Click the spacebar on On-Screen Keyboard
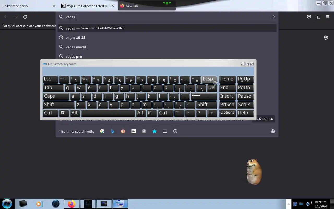The width and height of the screenshot is (334, 209). click(108, 113)
